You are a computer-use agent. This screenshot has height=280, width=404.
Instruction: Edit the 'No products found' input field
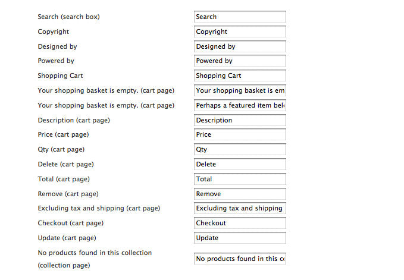tap(240, 259)
